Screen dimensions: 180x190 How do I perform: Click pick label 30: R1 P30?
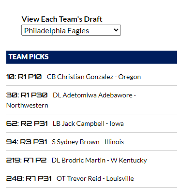coord(27,95)
